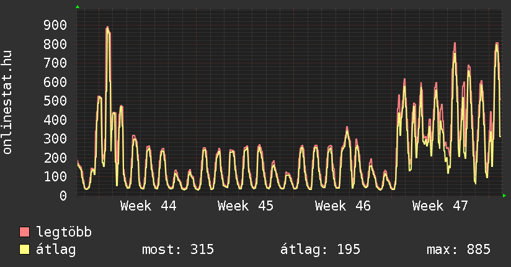Click the 700 y-axis value
The width and height of the screenshot is (511, 267).
point(55,63)
